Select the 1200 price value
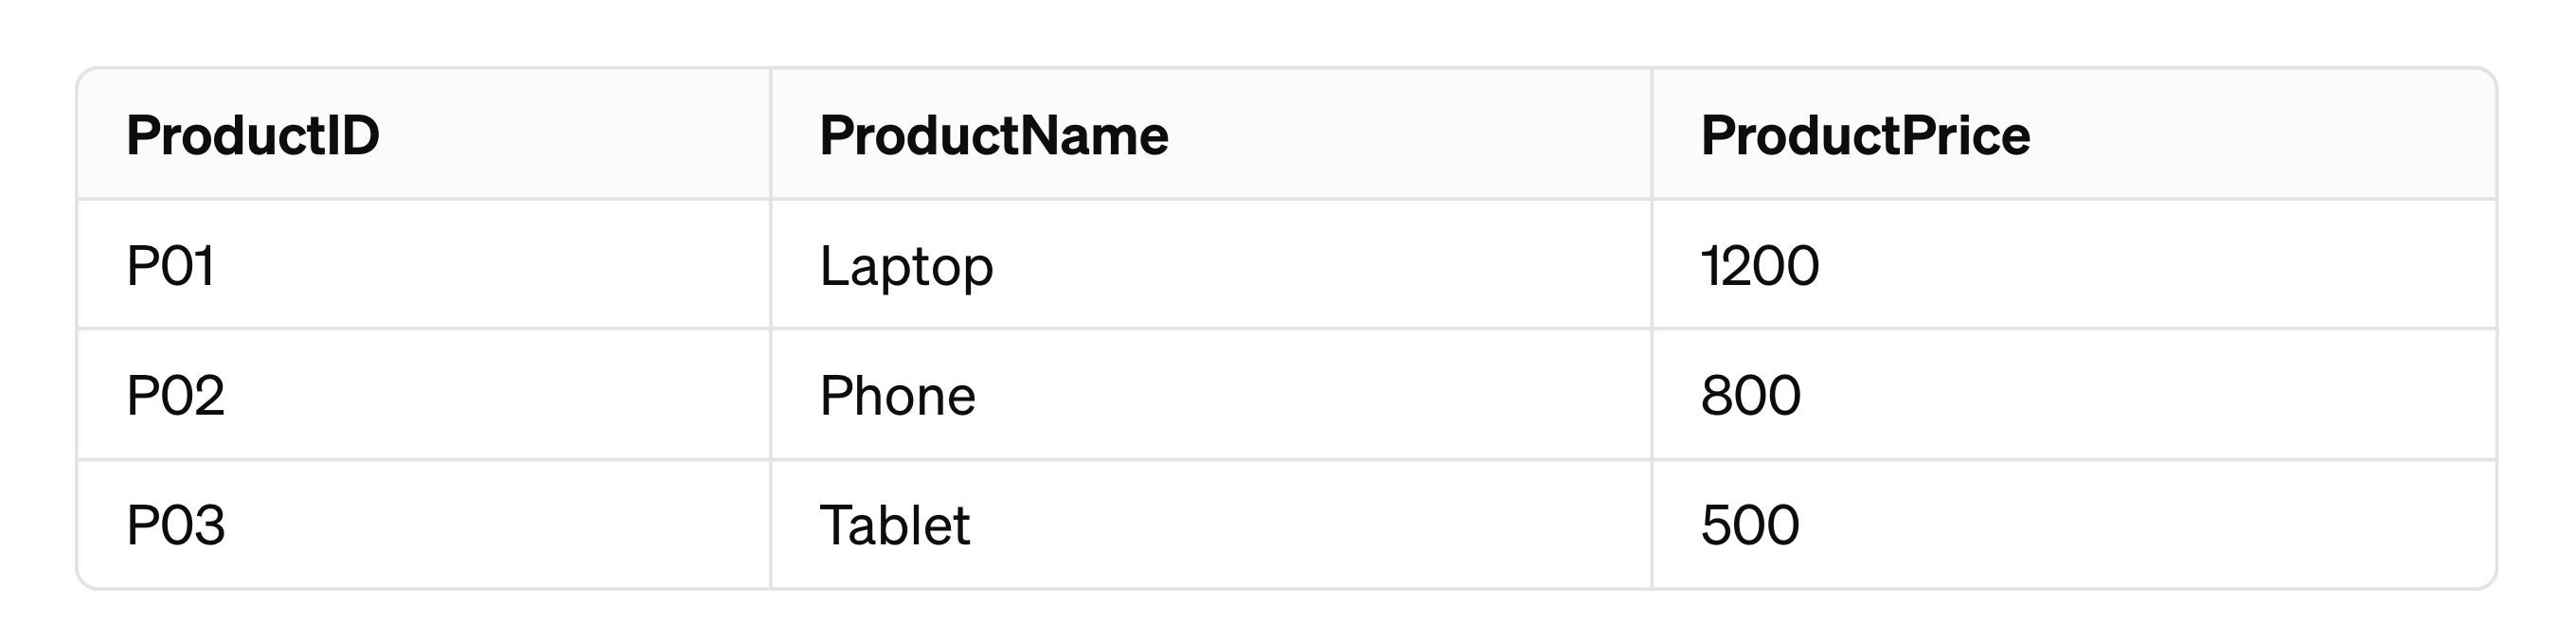 pos(1760,266)
